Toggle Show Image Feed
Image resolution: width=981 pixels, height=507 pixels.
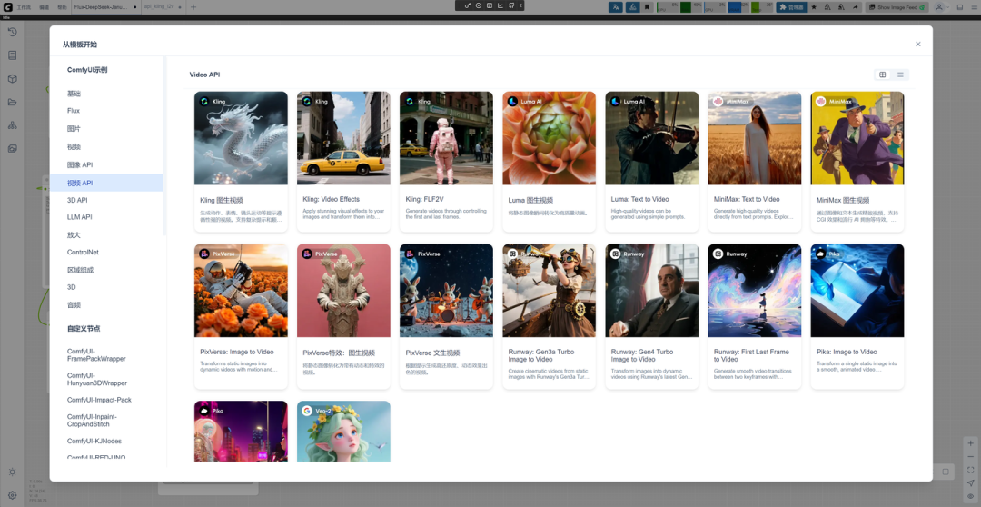click(897, 7)
